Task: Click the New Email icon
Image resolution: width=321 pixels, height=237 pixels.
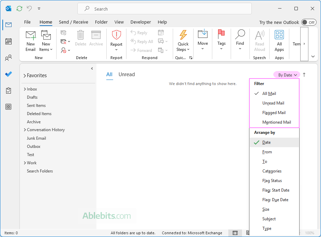Action: [31, 36]
